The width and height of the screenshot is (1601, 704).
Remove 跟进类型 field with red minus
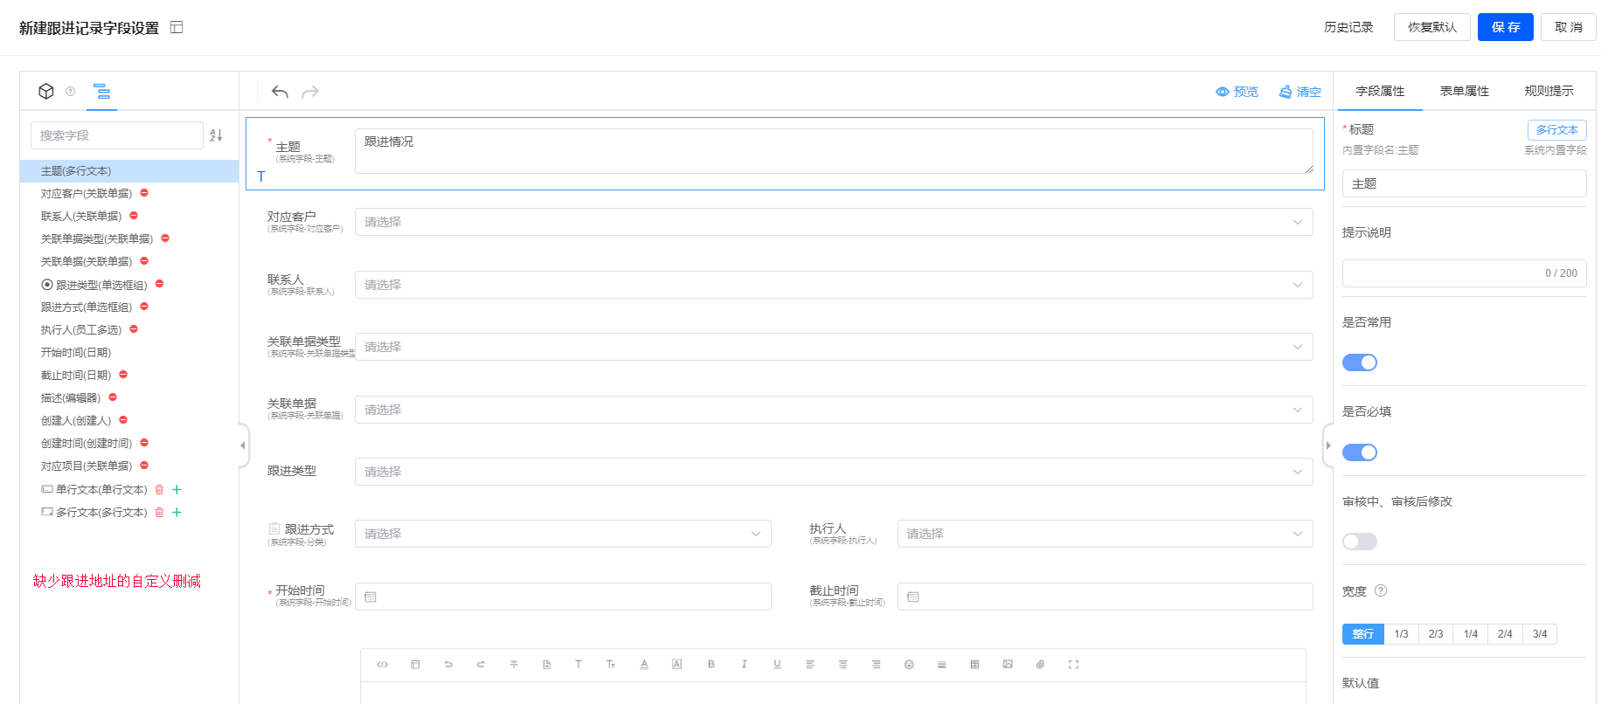tap(159, 284)
